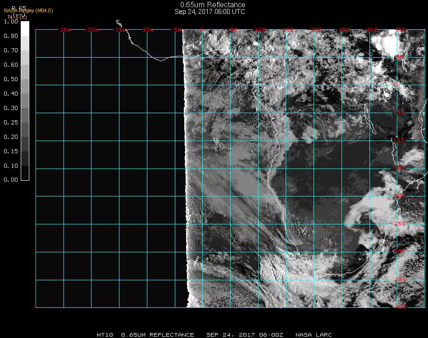428x338 pixels.
Task: Click the 1.00 value on the reflectance scale
Action: [10, 22]
